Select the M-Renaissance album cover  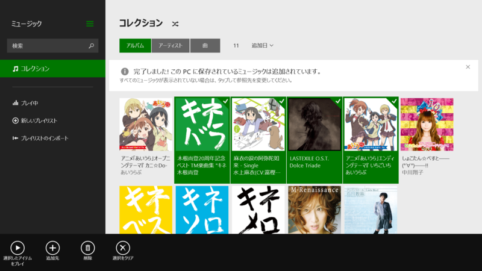[x=315, y=210]
